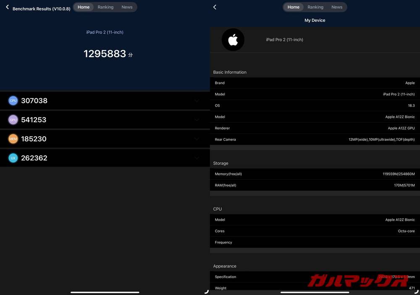This screenshot has height=295, width=420.
Task: Expand the MEM score details chevron
Action: [196, 139]
